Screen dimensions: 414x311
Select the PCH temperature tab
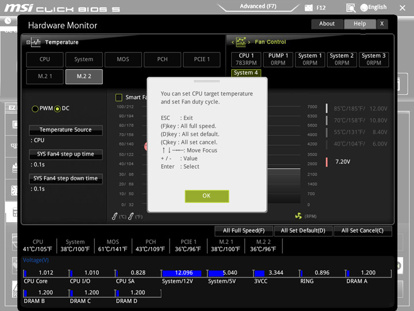[x=162, y=59]
